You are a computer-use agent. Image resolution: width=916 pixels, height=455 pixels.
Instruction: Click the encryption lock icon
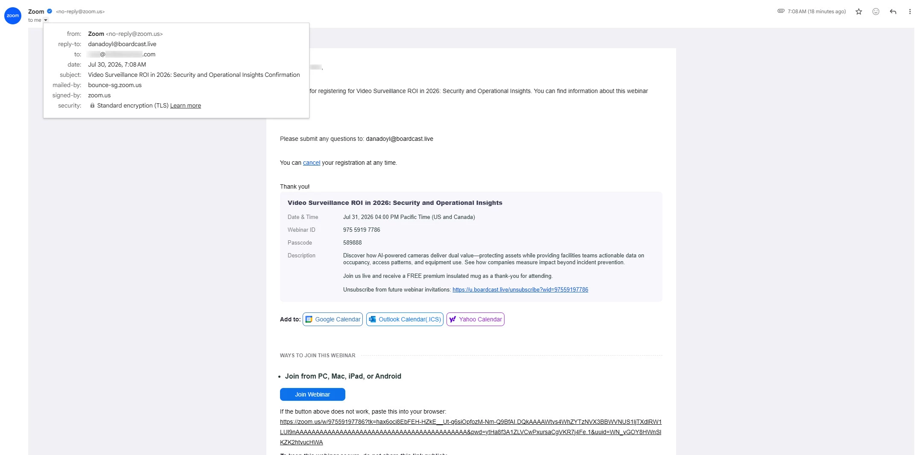[92, 105]
